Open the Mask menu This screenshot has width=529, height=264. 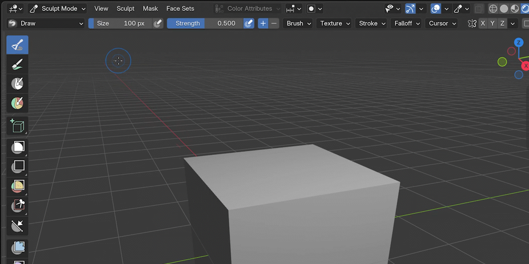tap(150, 8)
